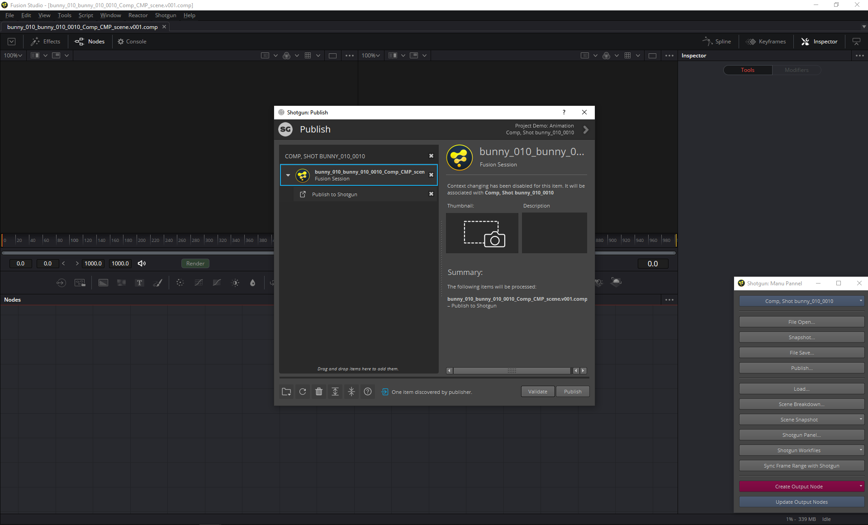Toggle the audio speaker mute icon
Image resolution: width=868 pixels, height=525 pixels.
(x=142, y=263)
